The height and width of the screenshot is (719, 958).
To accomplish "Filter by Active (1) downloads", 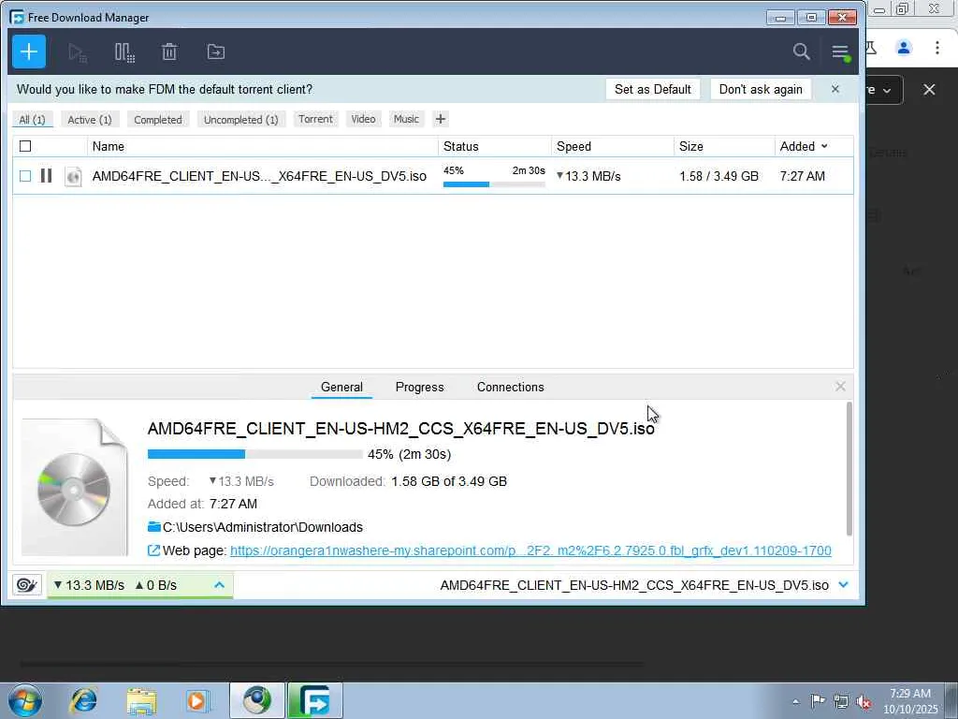I will [x=90, y=119].
